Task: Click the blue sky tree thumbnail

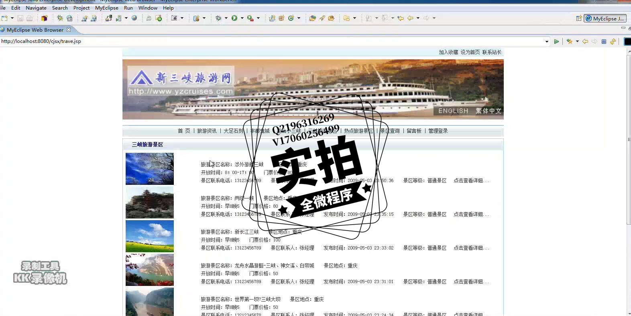Action: (150, 169)
